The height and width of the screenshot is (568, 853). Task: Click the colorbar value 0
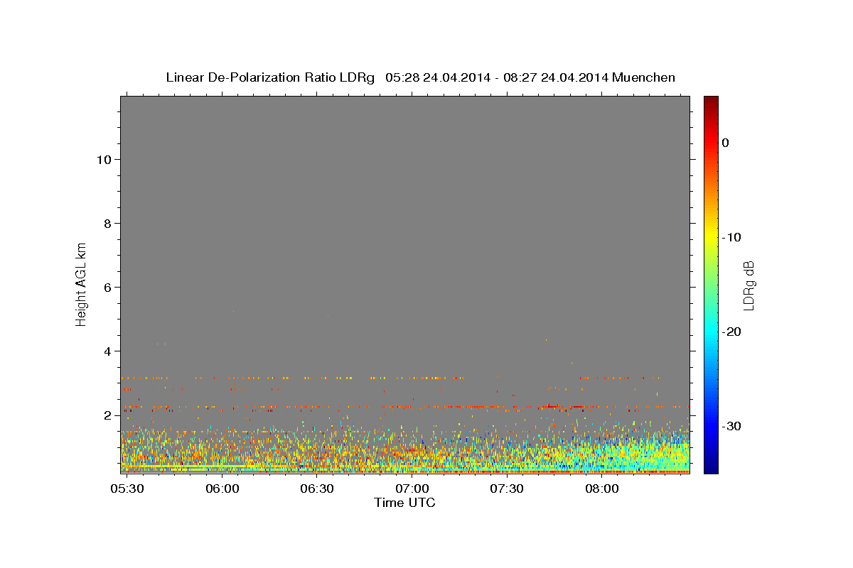726,143
